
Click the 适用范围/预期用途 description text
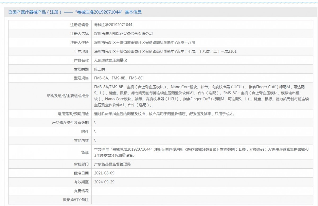(165, 114)
